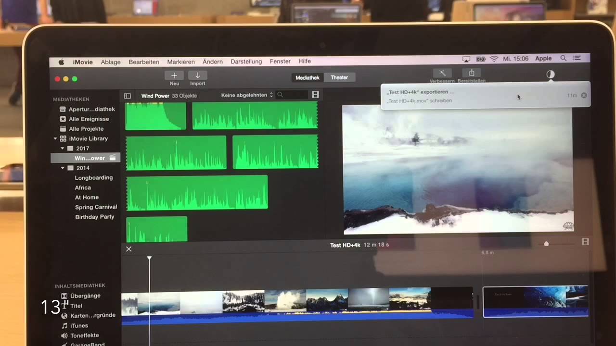Viewport: 616px width, 346px height.
Task: Click the viewer preview image
Action: coord(458,169)
